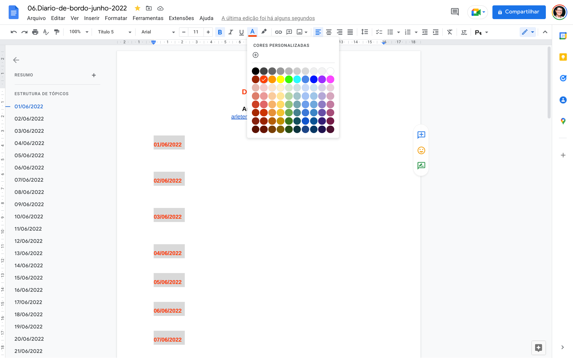Open the Título 5 style dropdown
Viewport: 573px width, 358px height.
pyautogui.click(x=114, y=32)
